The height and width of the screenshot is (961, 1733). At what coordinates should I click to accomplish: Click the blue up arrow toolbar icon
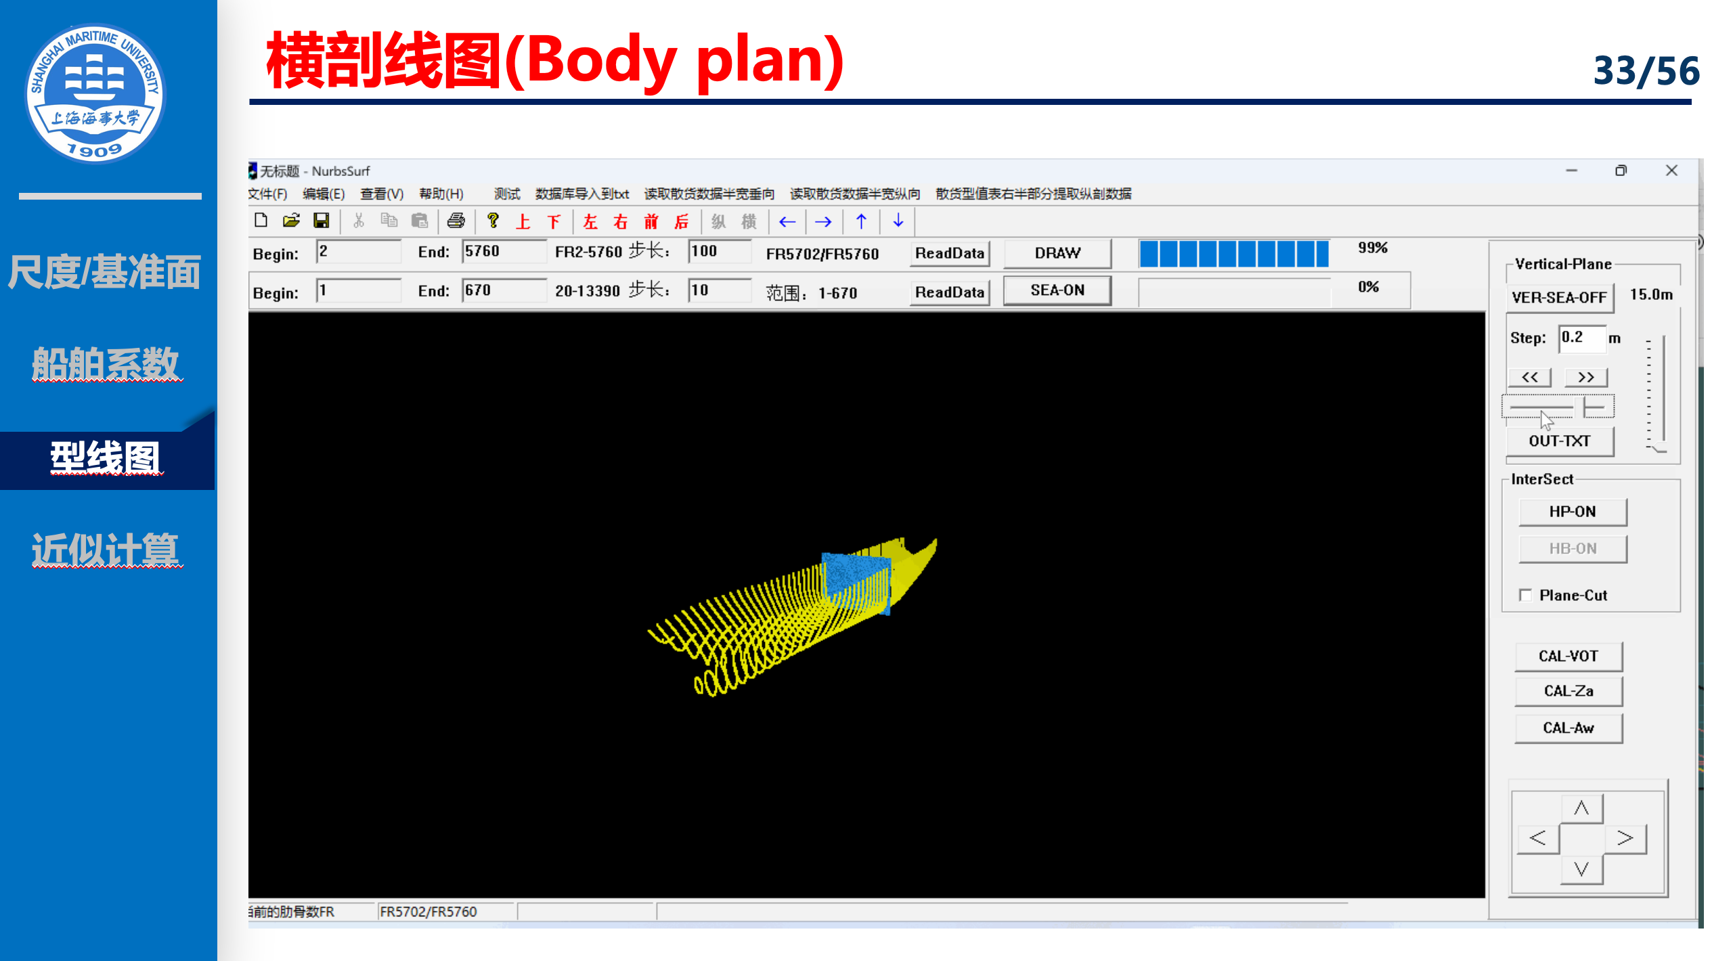pos(861,221)
